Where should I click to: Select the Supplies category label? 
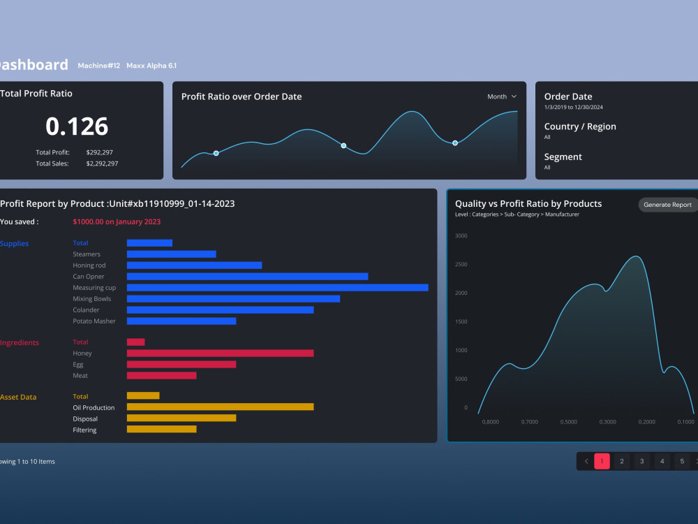click(14, 243)
